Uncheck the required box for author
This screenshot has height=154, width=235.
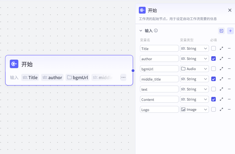click(x=214, y=58)
